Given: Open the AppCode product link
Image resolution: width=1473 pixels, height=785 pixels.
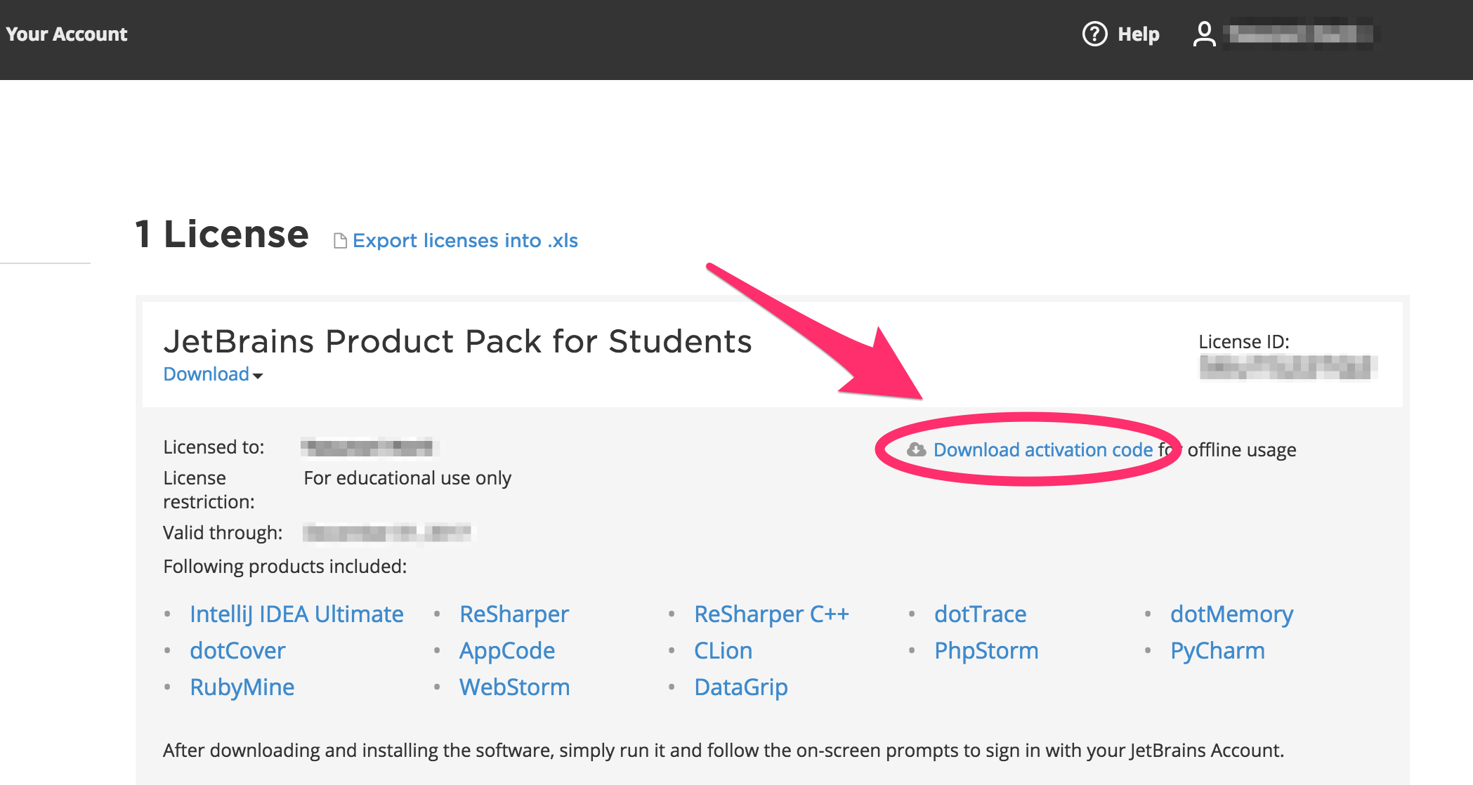Looking at the screenshot, I should pos(507,651).
